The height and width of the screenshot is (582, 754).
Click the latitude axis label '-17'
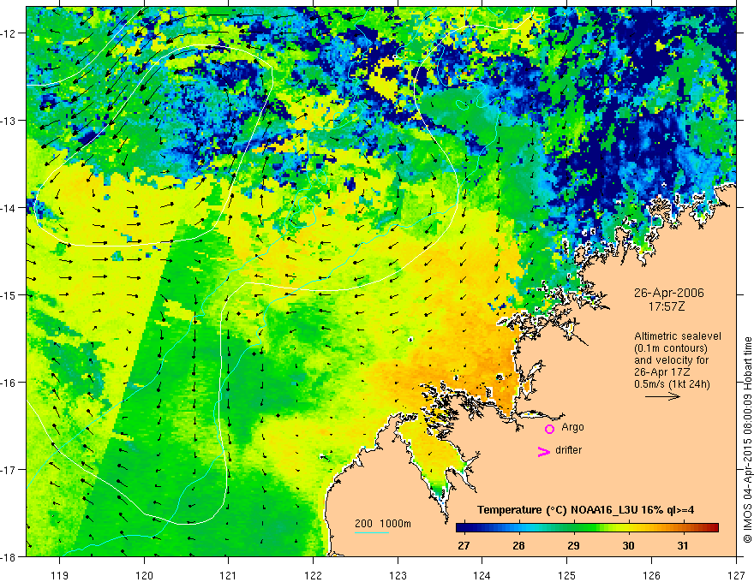point(10,469)
